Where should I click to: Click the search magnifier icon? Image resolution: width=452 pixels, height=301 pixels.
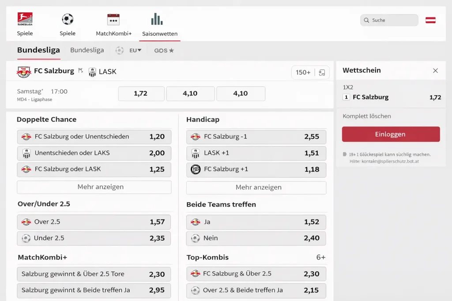tap(366, 20)
